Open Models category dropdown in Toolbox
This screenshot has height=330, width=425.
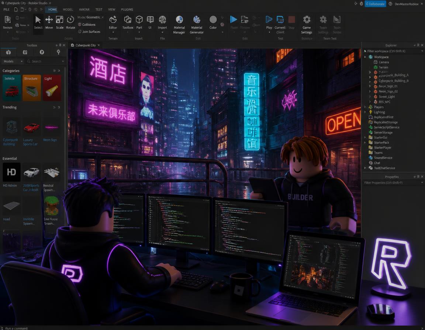[13, 62]
